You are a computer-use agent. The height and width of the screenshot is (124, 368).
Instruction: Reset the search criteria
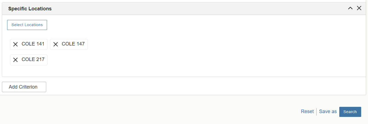[307, 111]
